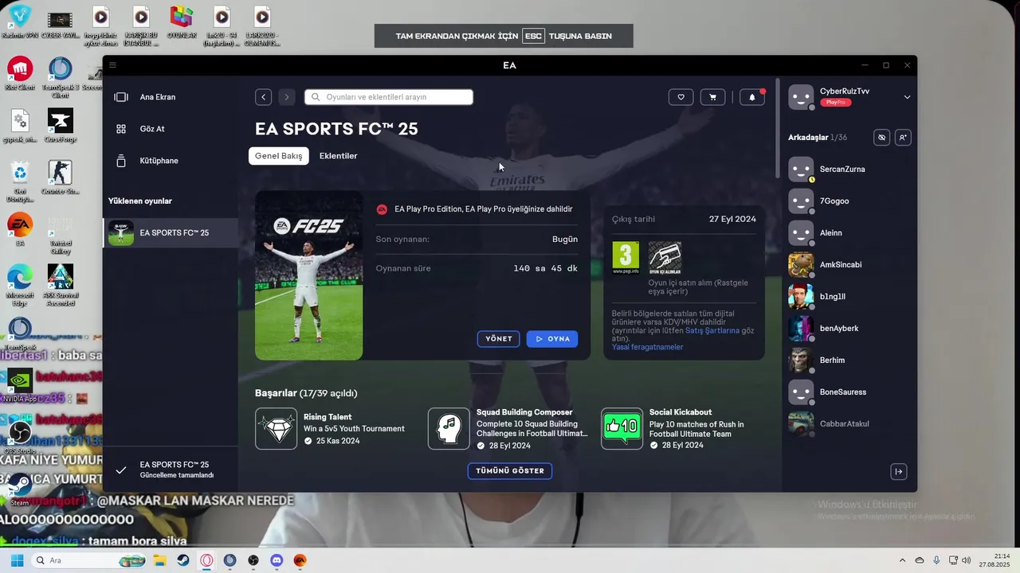Click the Riot Client desktop icon
Viewport: 1020px width, 573px height.
[x=20, y=73]
